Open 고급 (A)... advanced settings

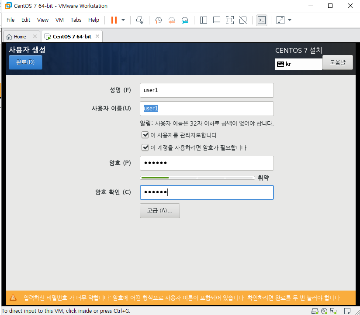pos(160,211)
